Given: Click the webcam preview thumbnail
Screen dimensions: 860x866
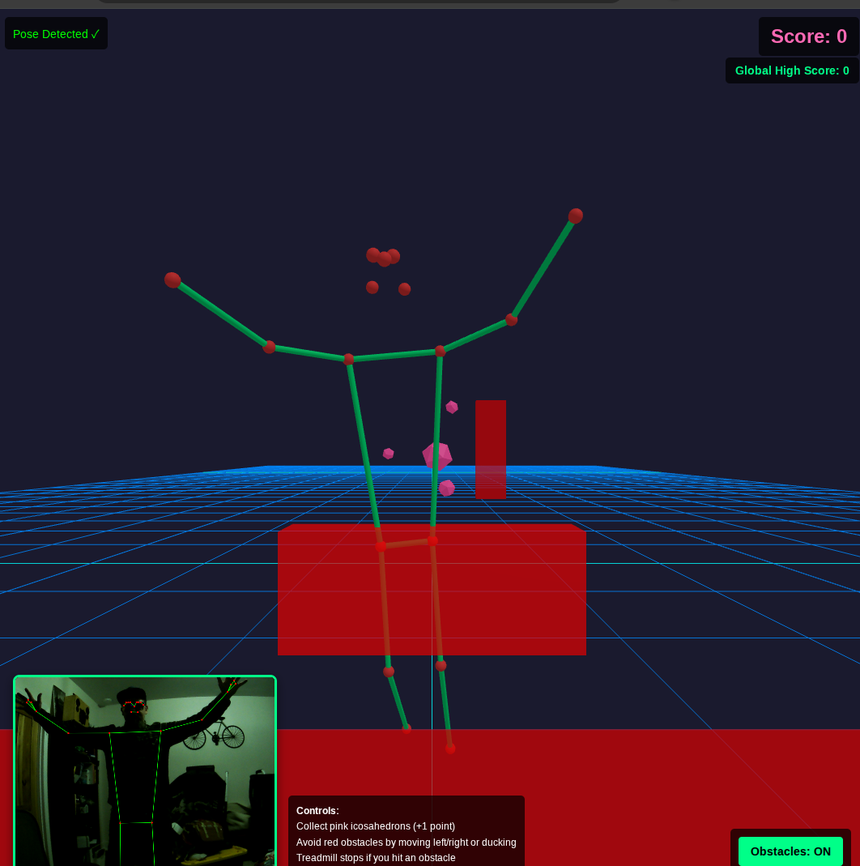Looking at the screenshot, I should pos(145,770).
